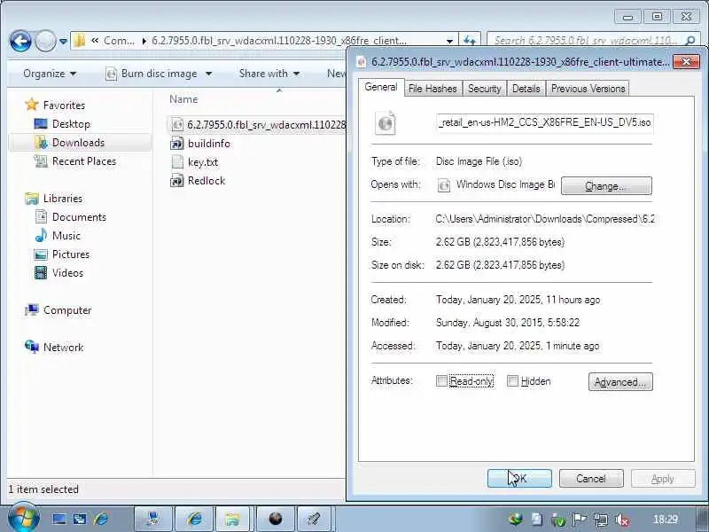Select the 6.2.7955.0 ISO file in list
Viewport: 709px width, 532px height.
[258, 124]
